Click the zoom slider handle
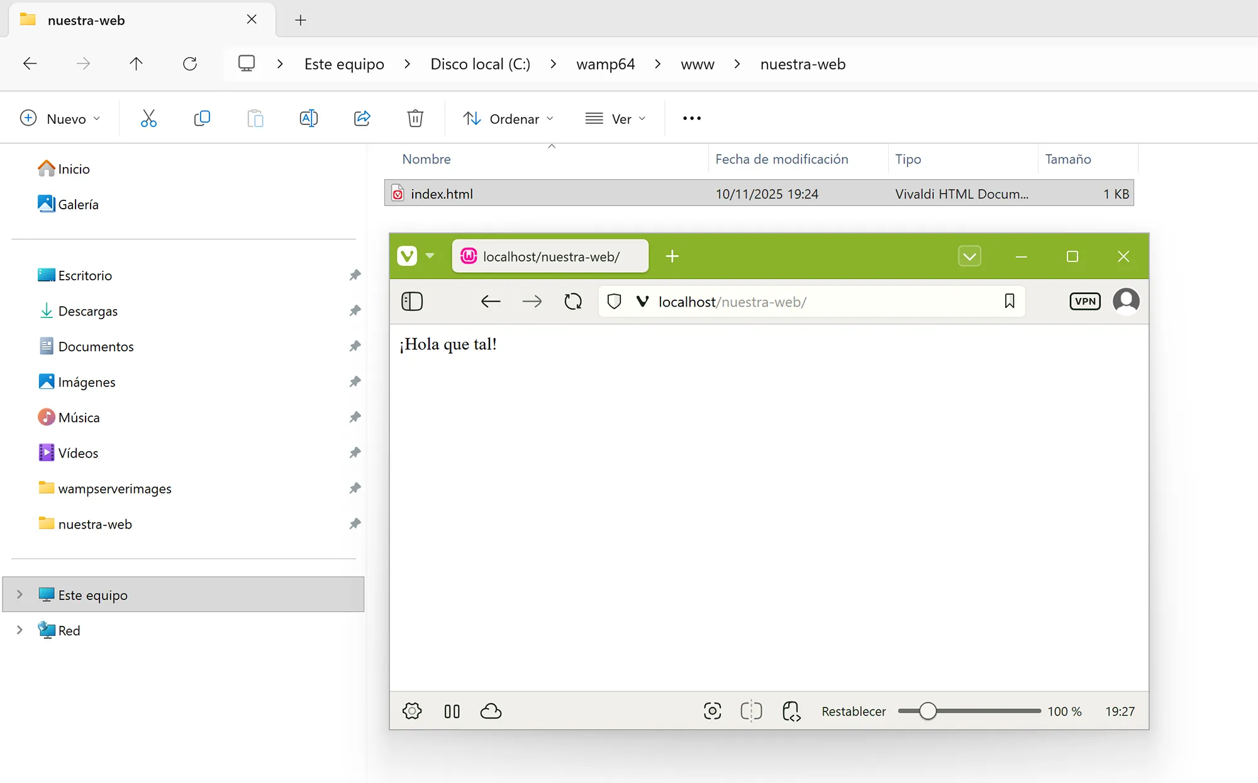Image resolution: width=1258 pixels, height=783 pixels. pyautogui.click(x=927, y=711)
